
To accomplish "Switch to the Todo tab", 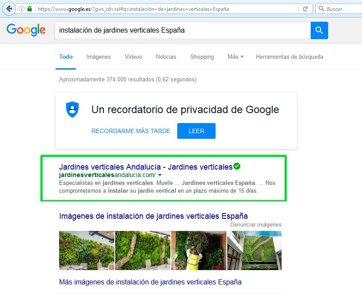I will pos(66,57).
